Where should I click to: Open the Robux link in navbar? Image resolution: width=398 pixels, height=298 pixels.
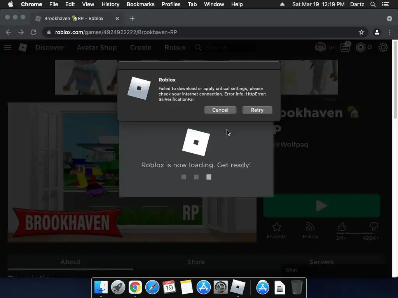[175, 47]
